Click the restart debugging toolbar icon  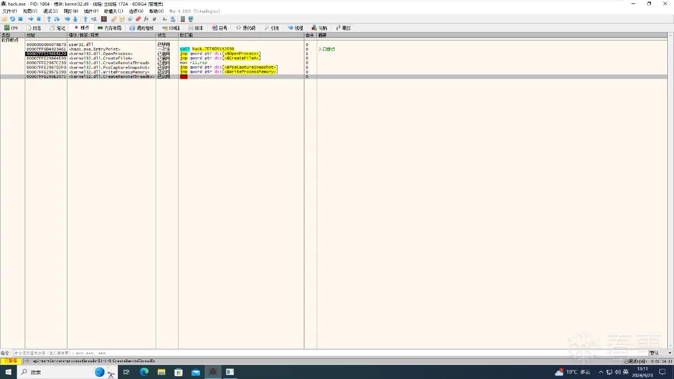coord(12,19)
